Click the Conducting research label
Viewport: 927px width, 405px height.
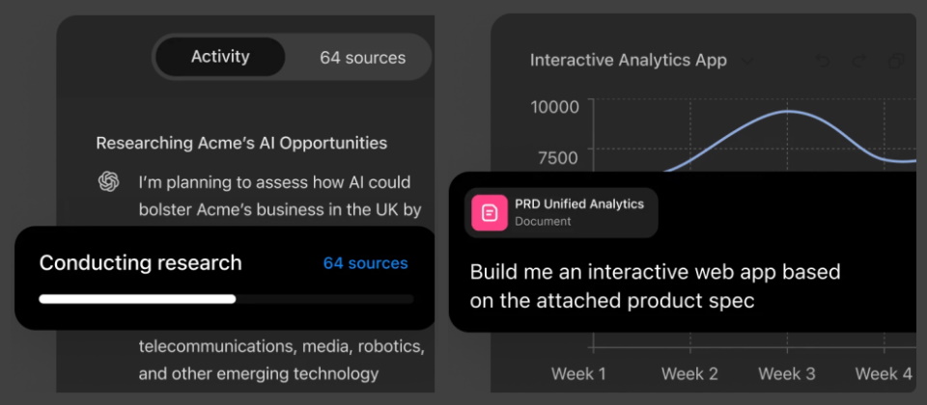140,263
